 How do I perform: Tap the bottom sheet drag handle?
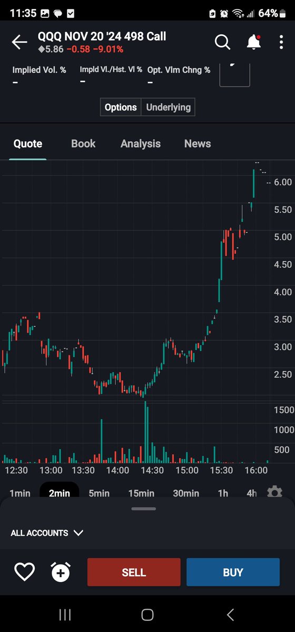144,509
